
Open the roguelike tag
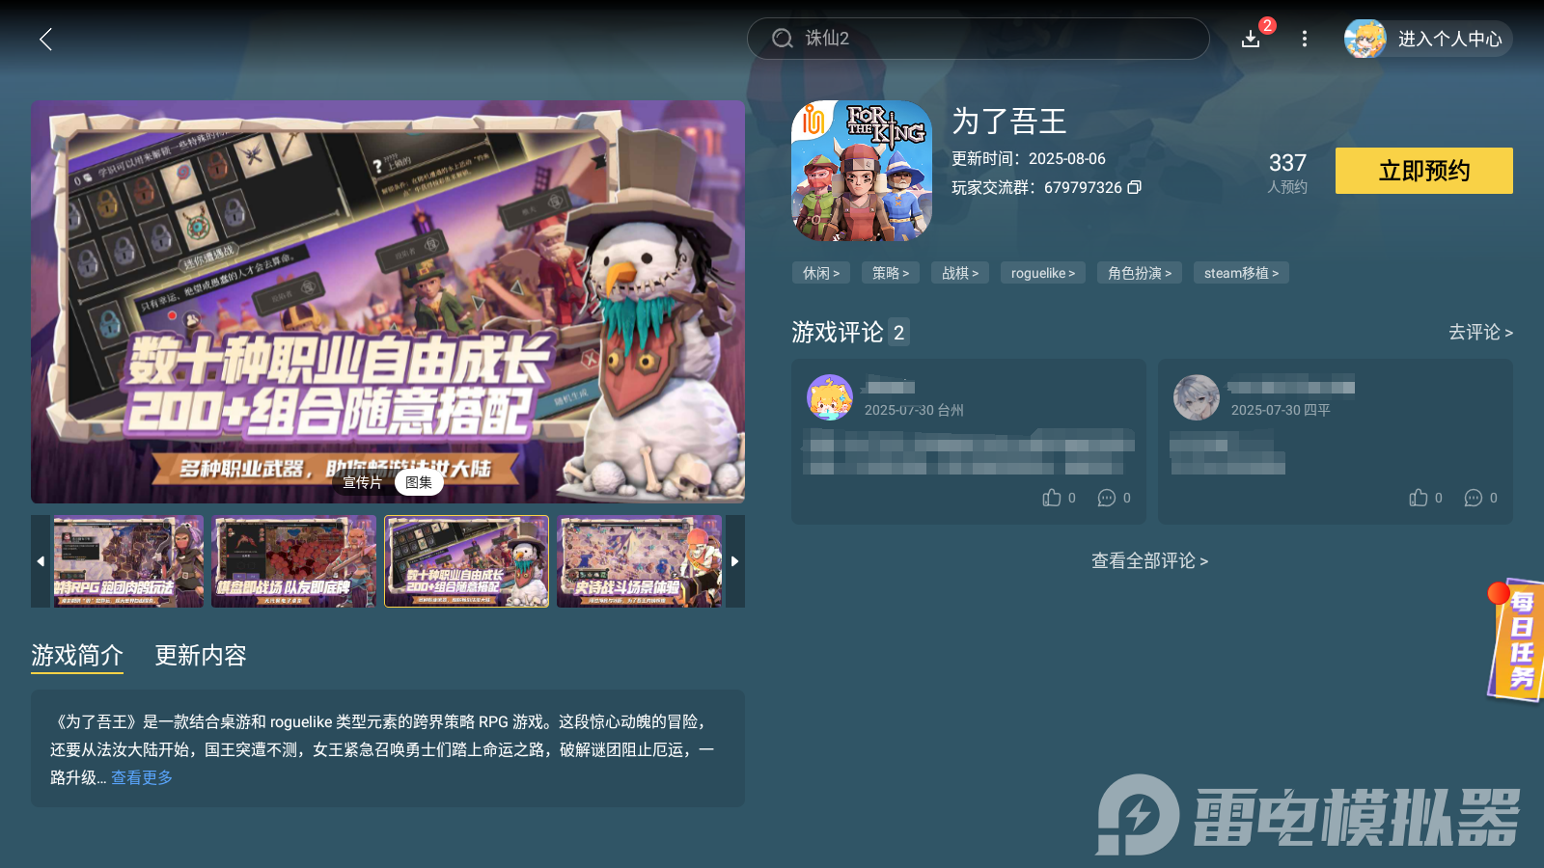coord(1043,273)
